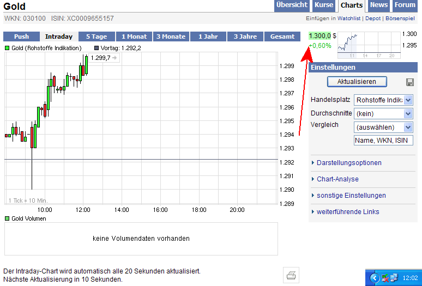Open the Forum tab
This screenshot has width=422, height=286.
pyautogui.click(x=405, y=5)
